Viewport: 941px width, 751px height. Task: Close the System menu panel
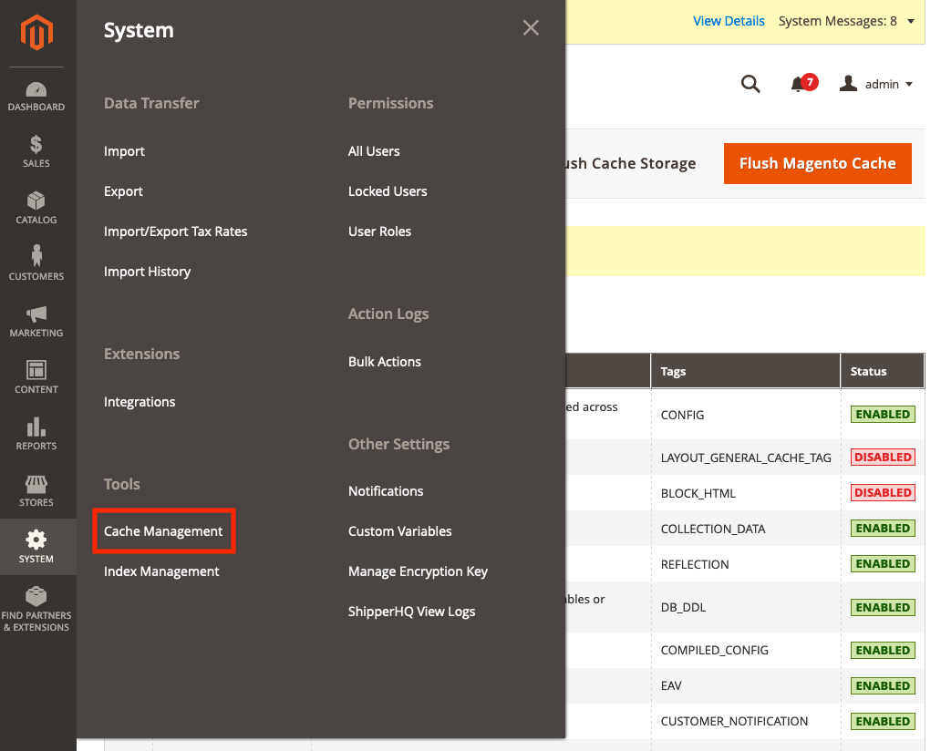tap(531, 28)
